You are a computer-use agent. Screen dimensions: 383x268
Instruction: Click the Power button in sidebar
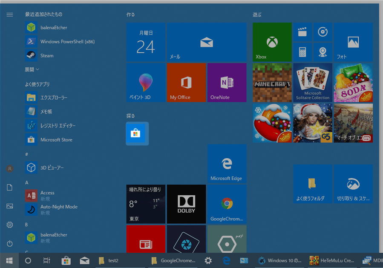(10, 243)
